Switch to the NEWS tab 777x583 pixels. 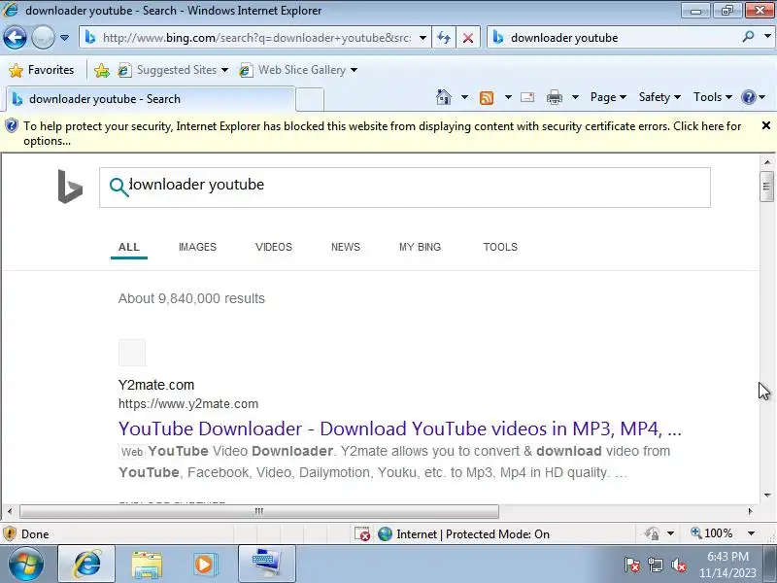click(346, 247)
